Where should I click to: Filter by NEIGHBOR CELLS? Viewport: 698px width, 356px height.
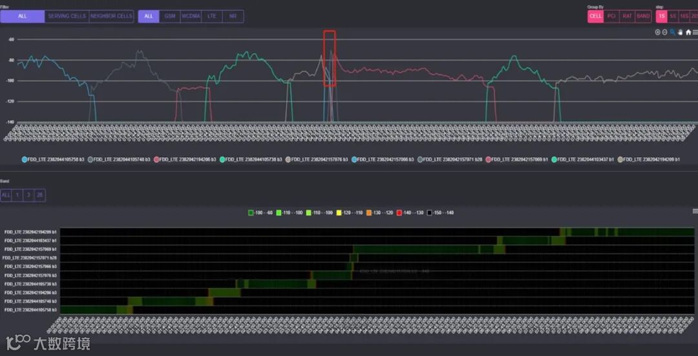[x=111, y=16]
